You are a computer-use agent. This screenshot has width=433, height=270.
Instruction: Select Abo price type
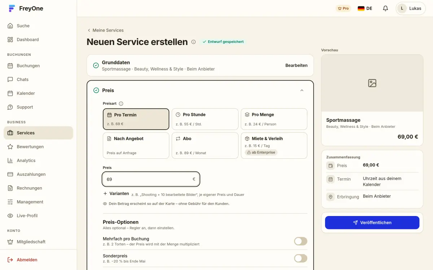tap(205, 145)
